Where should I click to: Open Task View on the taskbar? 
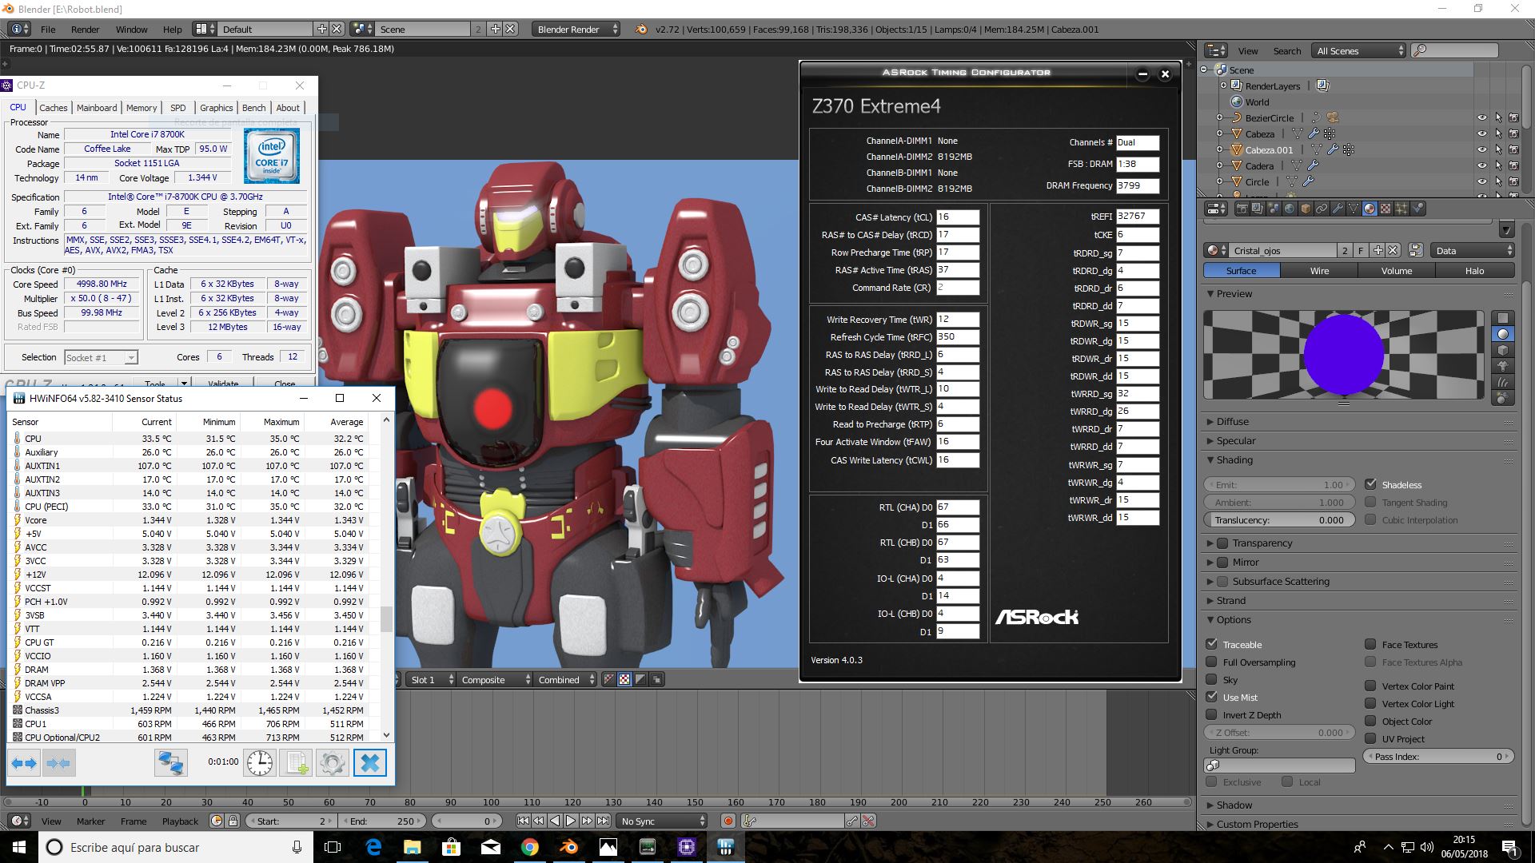point(333,847)
